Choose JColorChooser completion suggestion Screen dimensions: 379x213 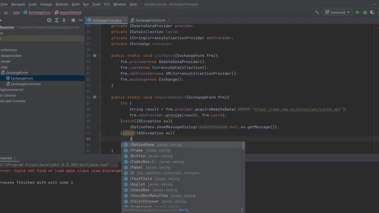182,201
